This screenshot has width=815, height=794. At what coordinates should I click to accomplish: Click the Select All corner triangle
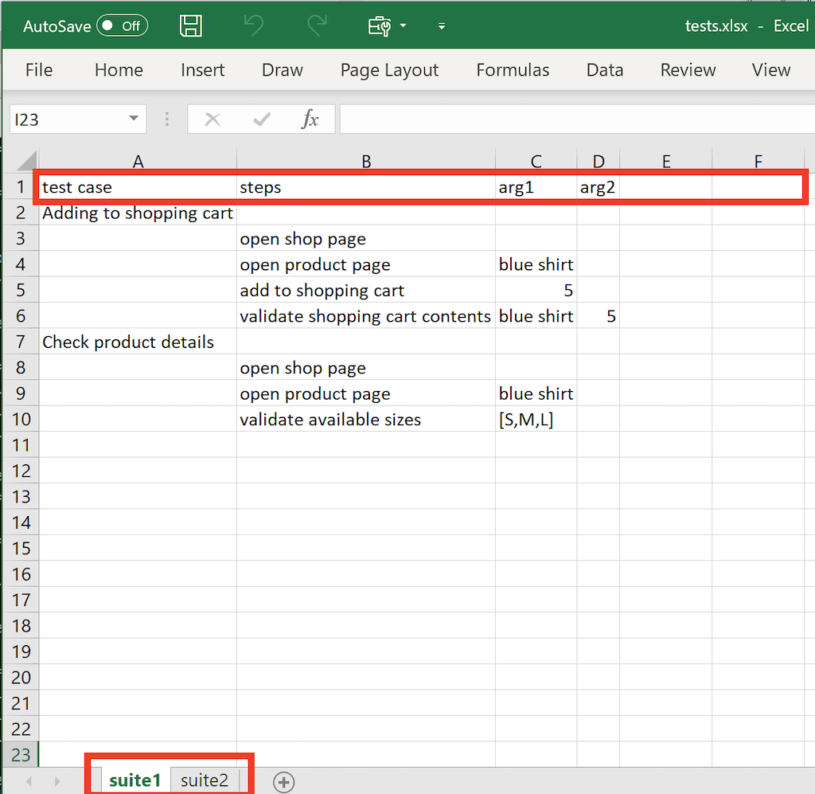coord(26,160)
